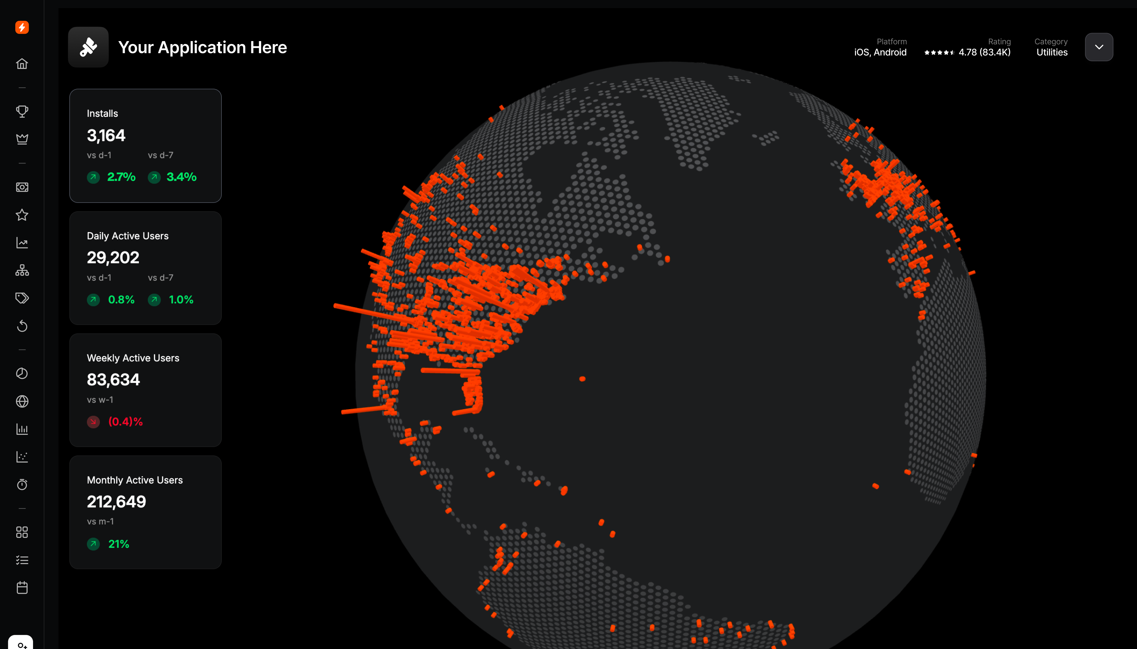The width and height of the screenshot is (1137, 649).
Task: Select the trophy rankings icon
Action: 22,111
